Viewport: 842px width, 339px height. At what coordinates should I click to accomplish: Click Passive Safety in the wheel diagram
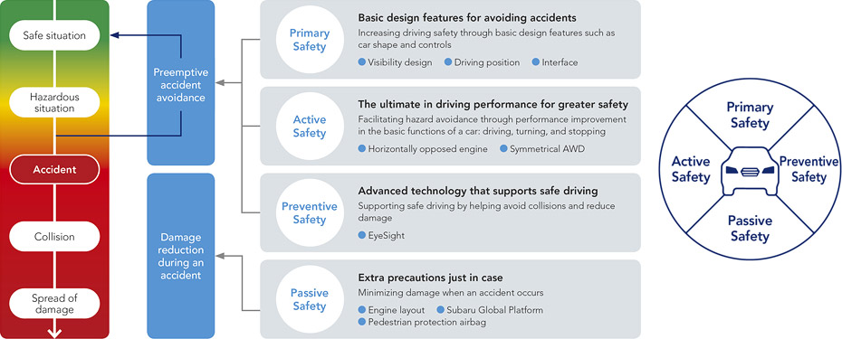point(749,228)
